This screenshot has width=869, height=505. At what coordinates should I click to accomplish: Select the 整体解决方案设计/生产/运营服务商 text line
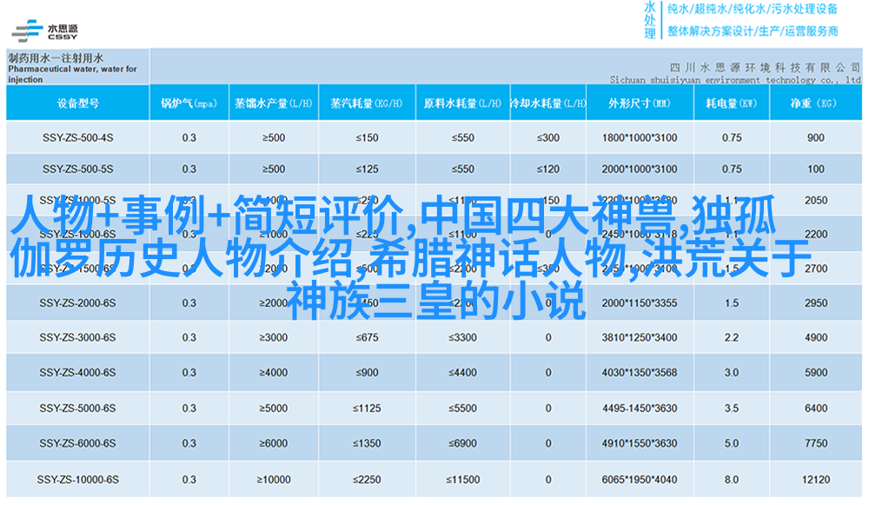[x=752, y=31]
